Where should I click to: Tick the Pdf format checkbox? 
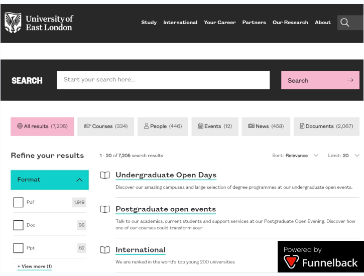click(19, 202)
